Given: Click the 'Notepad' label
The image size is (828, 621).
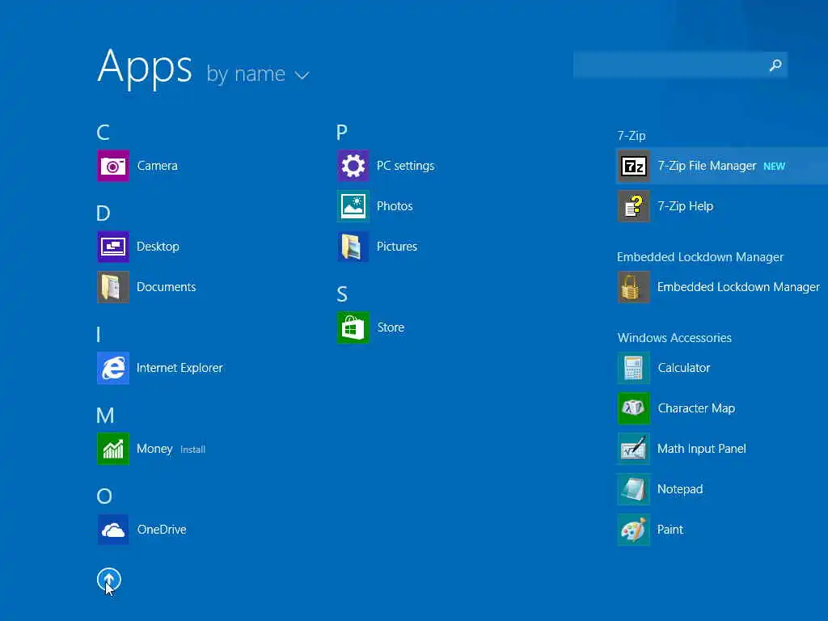Looking at the screenshot, I should (680, 489).
